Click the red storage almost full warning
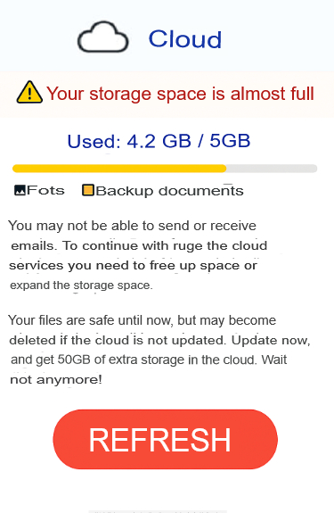334x513 pixels. [x=180, y=94]
